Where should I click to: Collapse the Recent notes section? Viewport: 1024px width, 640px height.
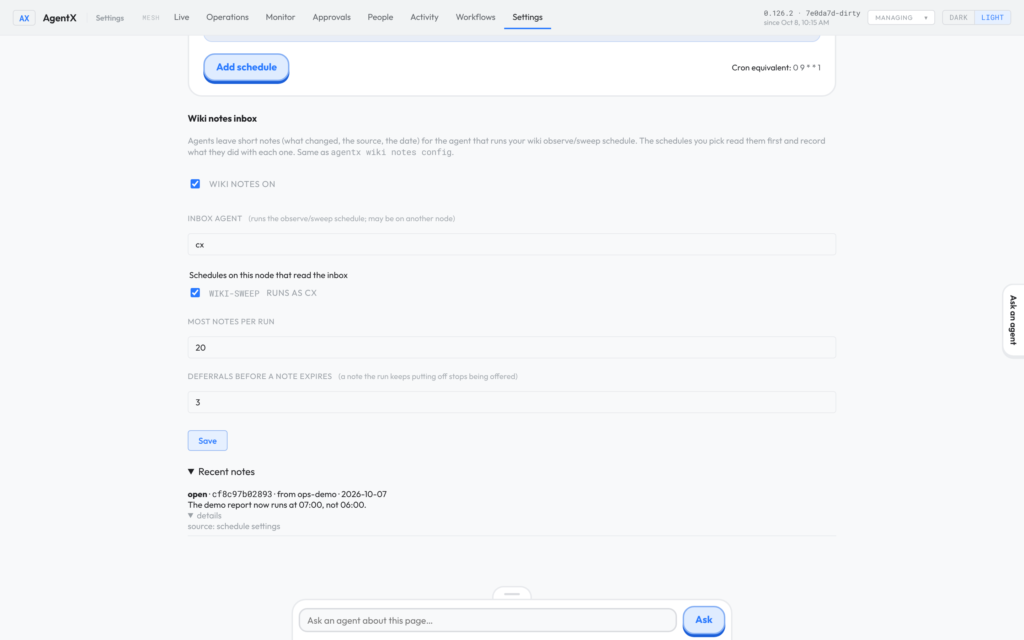pyautogui.click(x=221, y=471)
